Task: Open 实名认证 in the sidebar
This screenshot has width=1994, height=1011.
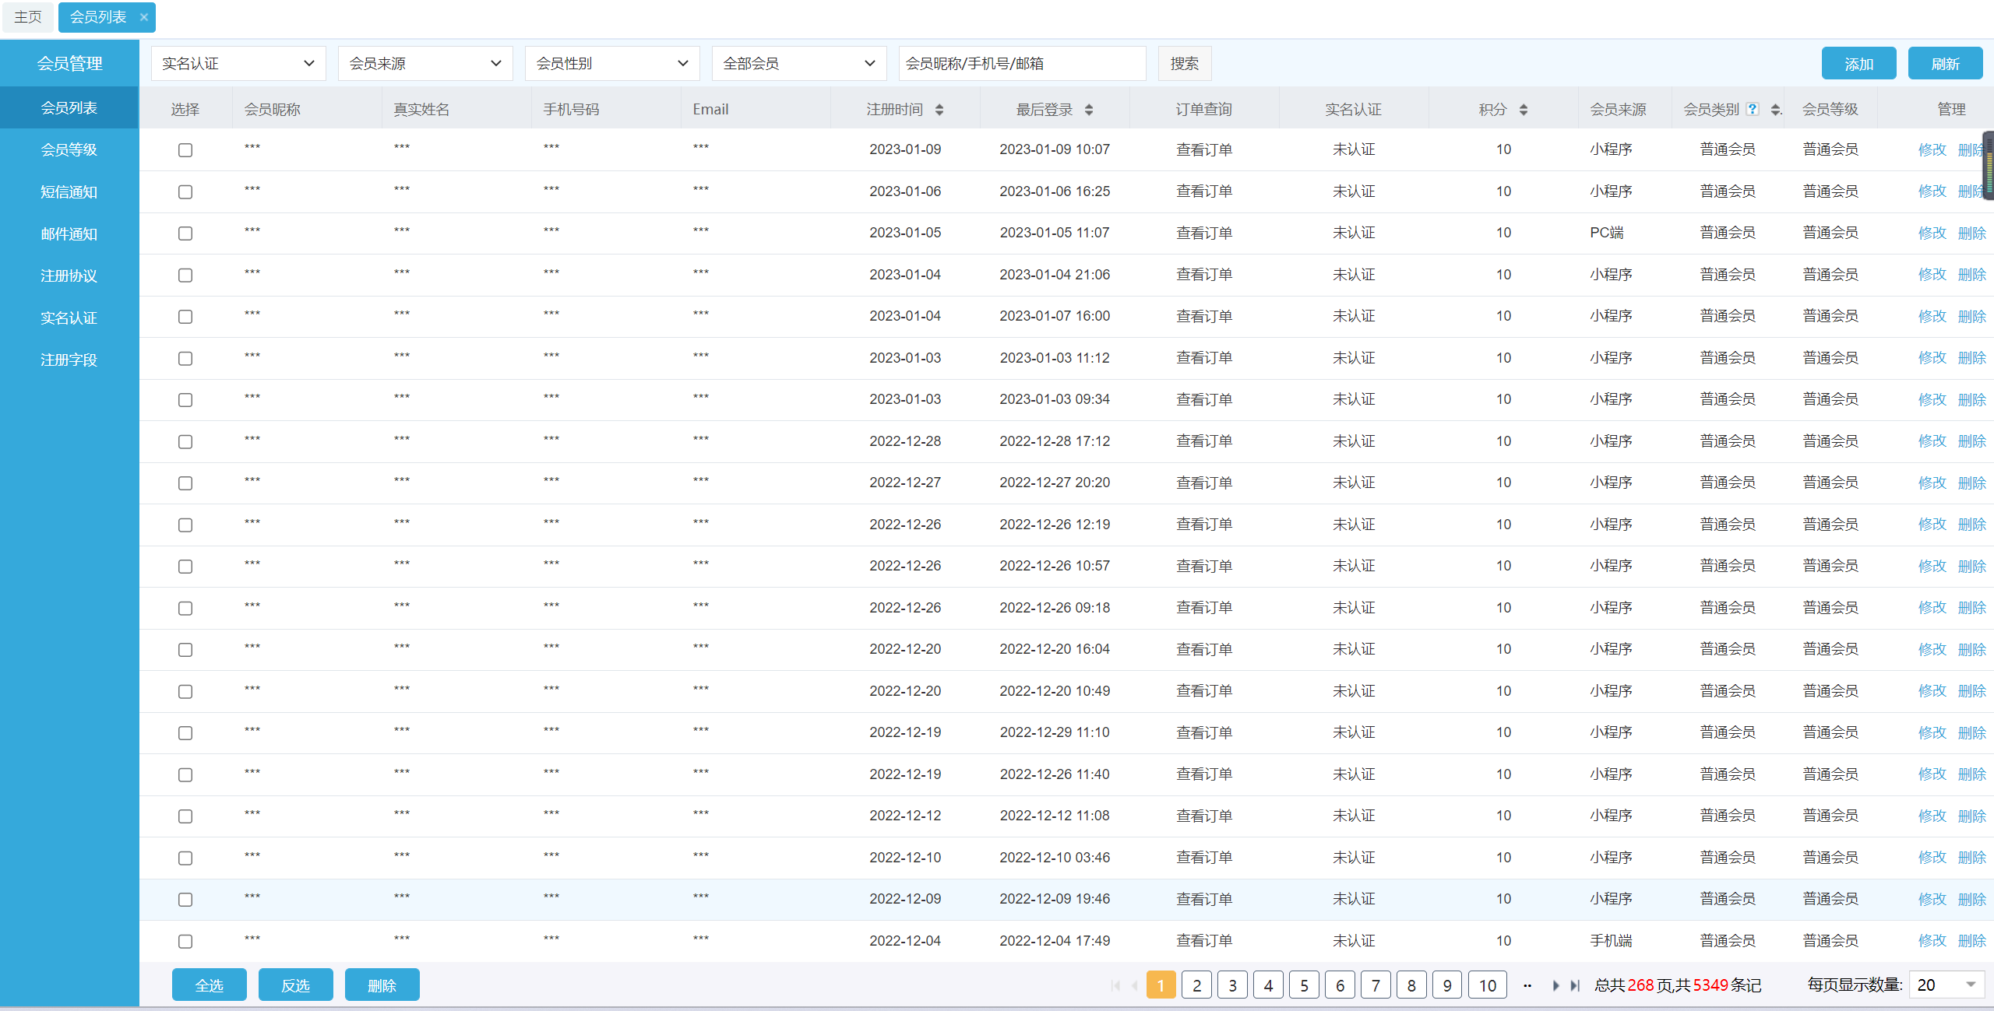Action: (x=69, y=318)
